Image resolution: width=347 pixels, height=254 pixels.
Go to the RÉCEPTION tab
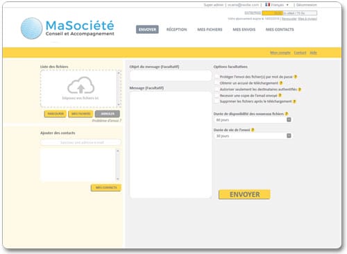point(176,29)
